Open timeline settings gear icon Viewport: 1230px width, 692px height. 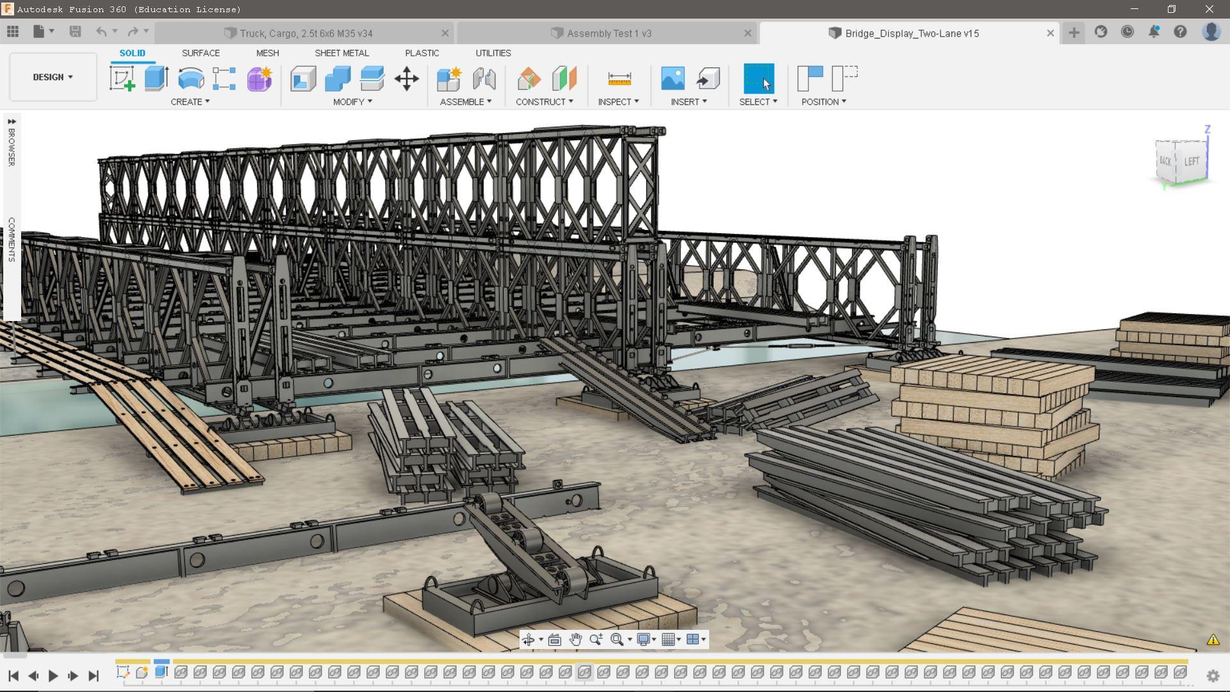[1212, 676]
